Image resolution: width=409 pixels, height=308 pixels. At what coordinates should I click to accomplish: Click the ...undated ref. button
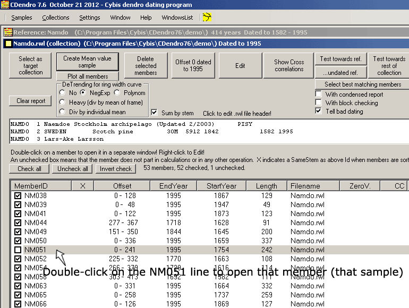[341, 73]
